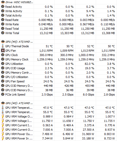Click the 8.0 Gbps PCIe Link Speed value
This screenshot has width=117, height=141.
[89, 95]
